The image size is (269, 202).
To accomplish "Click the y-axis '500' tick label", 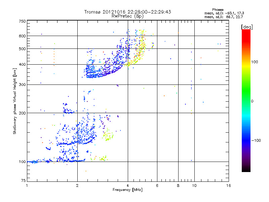I will 22,49.
